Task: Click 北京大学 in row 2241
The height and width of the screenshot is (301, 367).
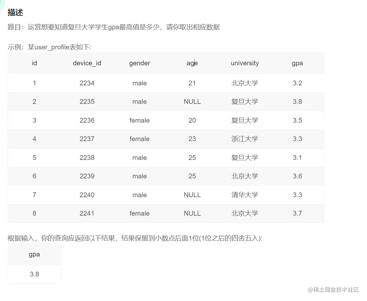Action: 245,213
